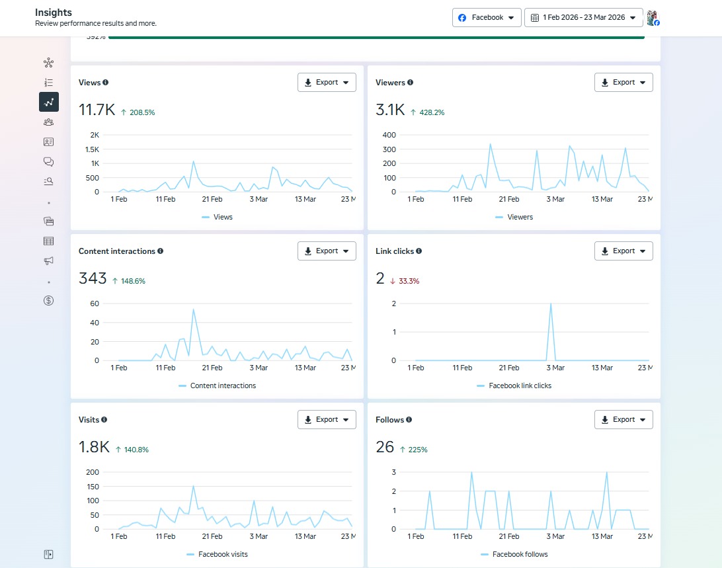The height and width of the screenshot is (568, 722).
Task: Open the contact card icon in sidebar
Action: tap(48, 142)
